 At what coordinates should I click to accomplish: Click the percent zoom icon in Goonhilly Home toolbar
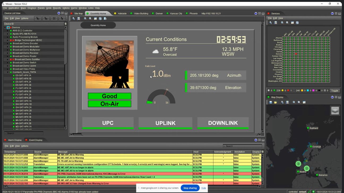tap(100, 19)
